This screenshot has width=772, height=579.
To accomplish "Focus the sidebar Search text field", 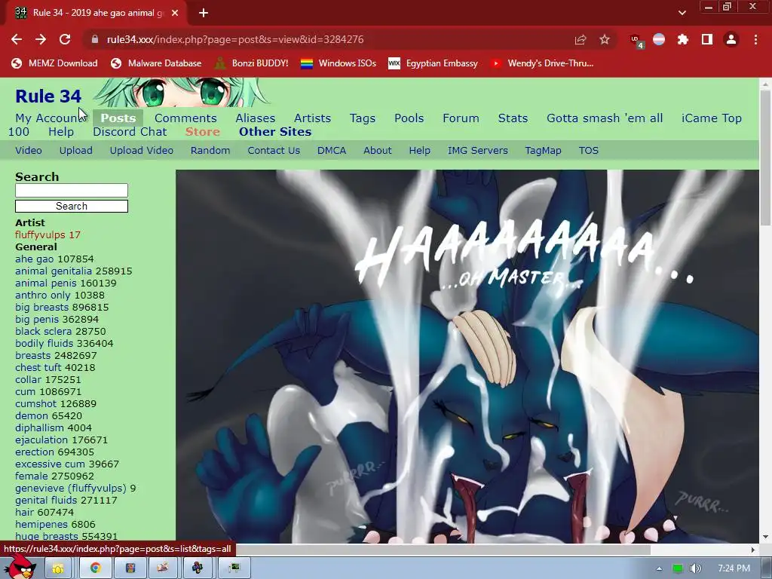I will tap(72, 191).
